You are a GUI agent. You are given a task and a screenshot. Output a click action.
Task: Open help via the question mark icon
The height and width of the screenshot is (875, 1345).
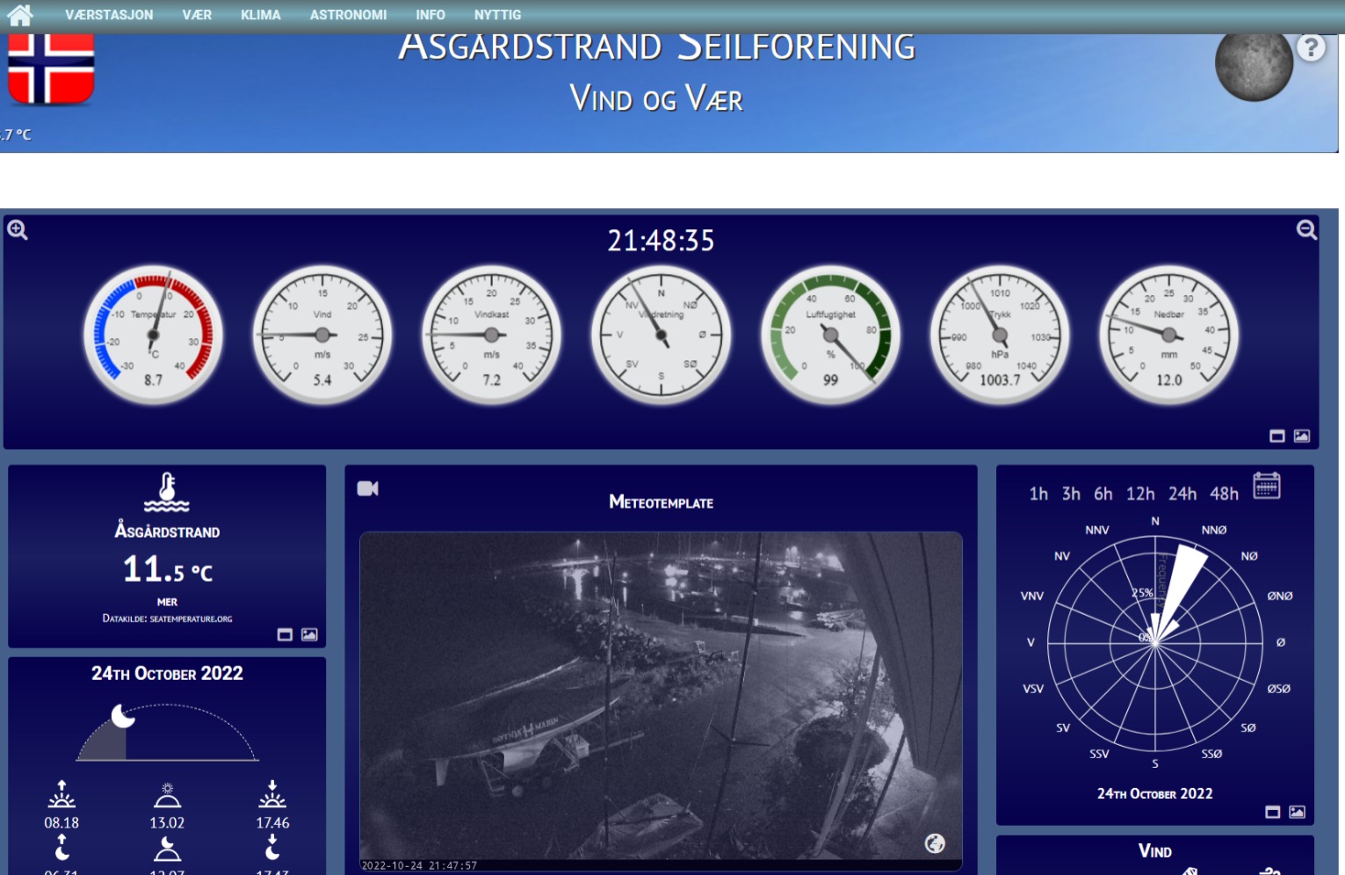click(x=1311, y=47)
